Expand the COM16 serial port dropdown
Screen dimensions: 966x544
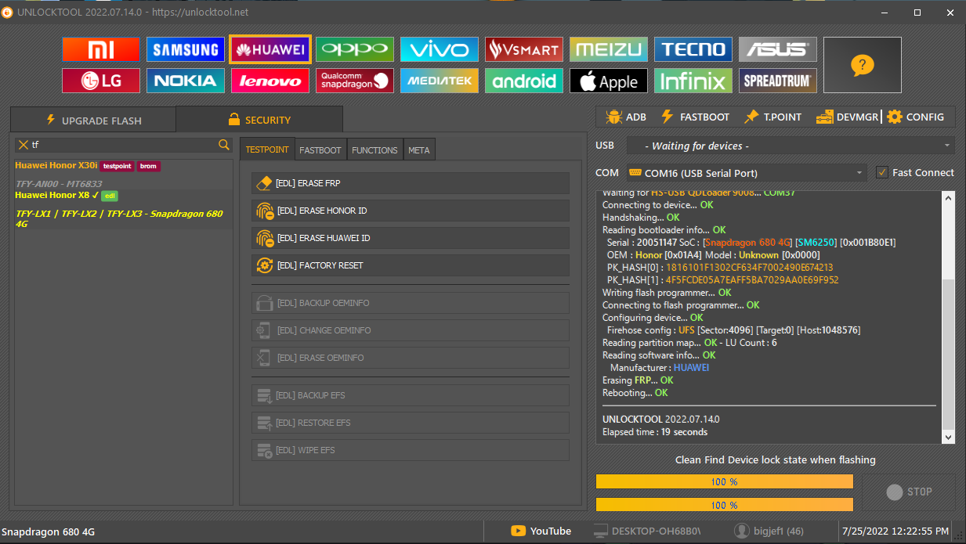(747, 173)
